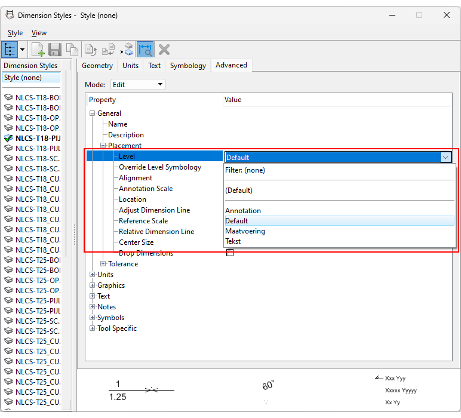Select Style (none) in the styles list
The height and width of the screenshot is (418, 461).
pos(31,78)
